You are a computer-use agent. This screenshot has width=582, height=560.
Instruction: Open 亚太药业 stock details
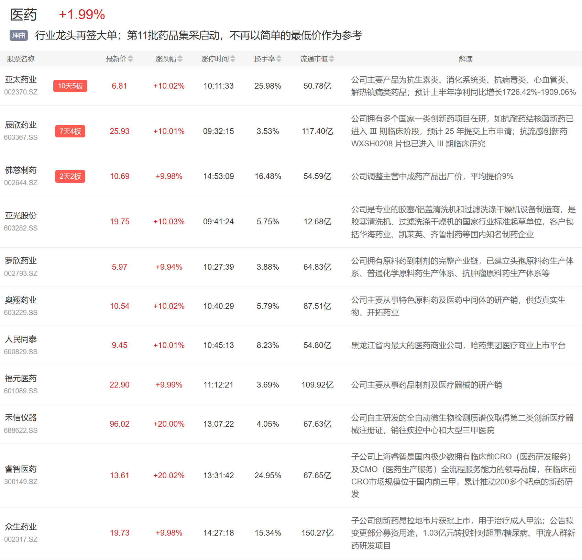(21, 80)
